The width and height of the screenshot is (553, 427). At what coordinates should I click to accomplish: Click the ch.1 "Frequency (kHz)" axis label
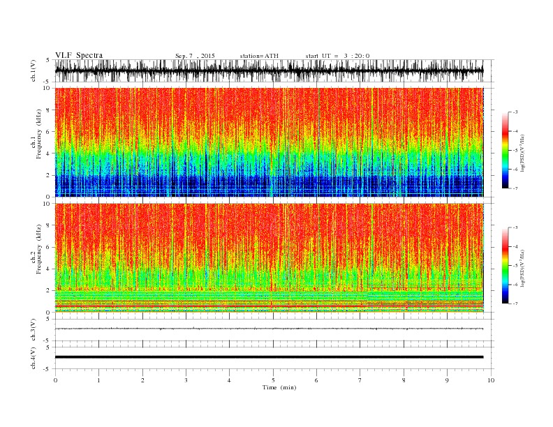pos(39,134)
